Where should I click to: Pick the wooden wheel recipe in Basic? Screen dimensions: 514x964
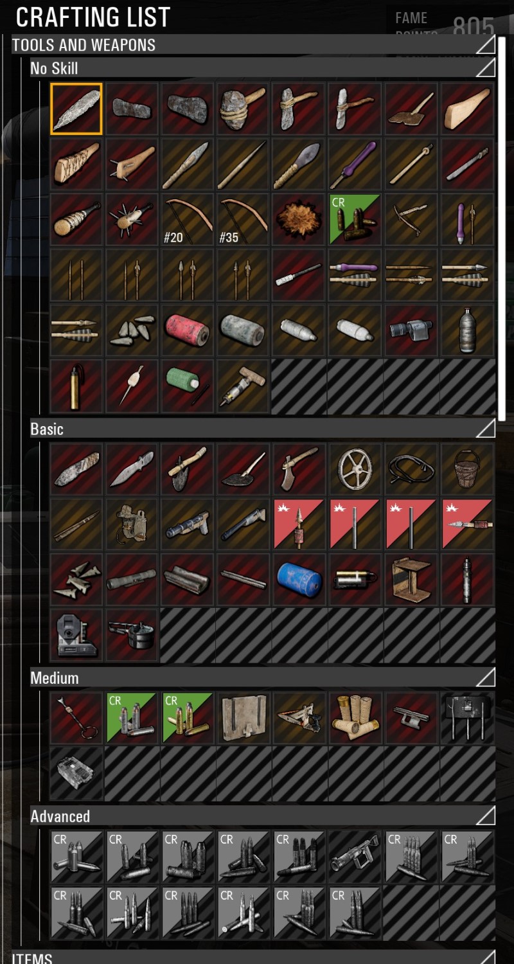pos(355,469)
